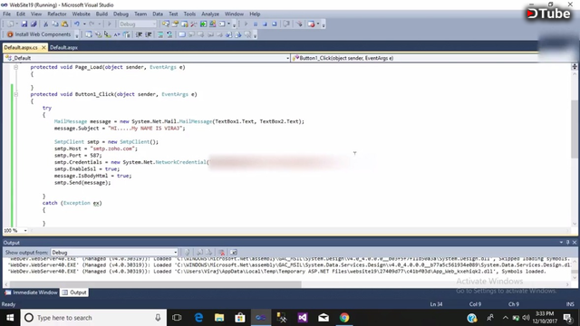The height and width of the screenshot is (326, 580).
Task: Click the Cut scissors icon
Action: pyautogui.click(x=46, y=24)
